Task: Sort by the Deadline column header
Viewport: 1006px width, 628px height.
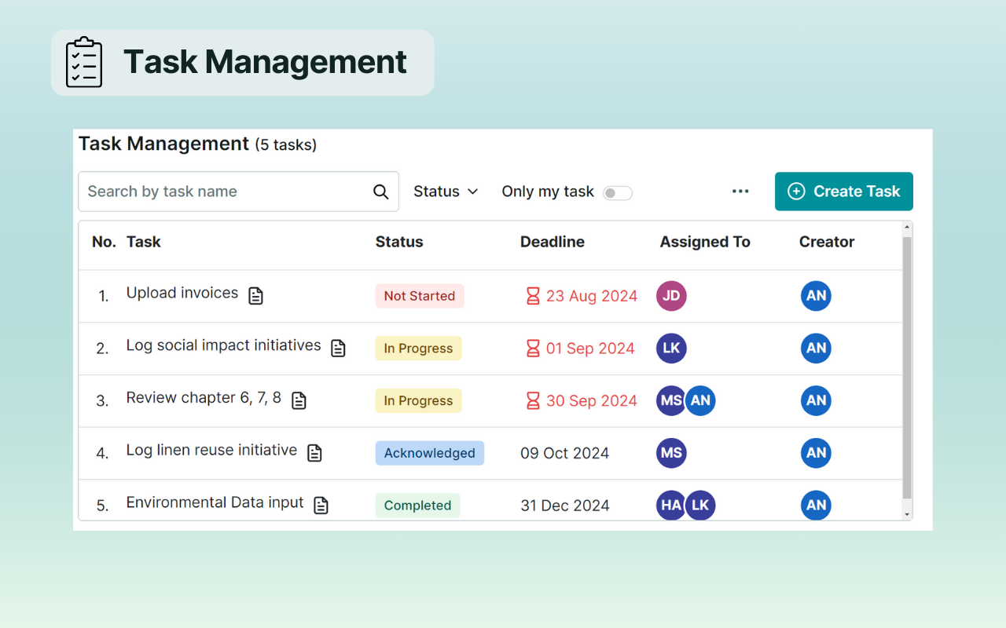Action: coord(553,242)
